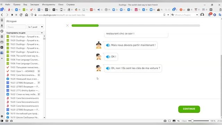The height and width of the screenshot is (125, 222).
Task: Open the Вид menu
Action: click(x=25, y=5)
